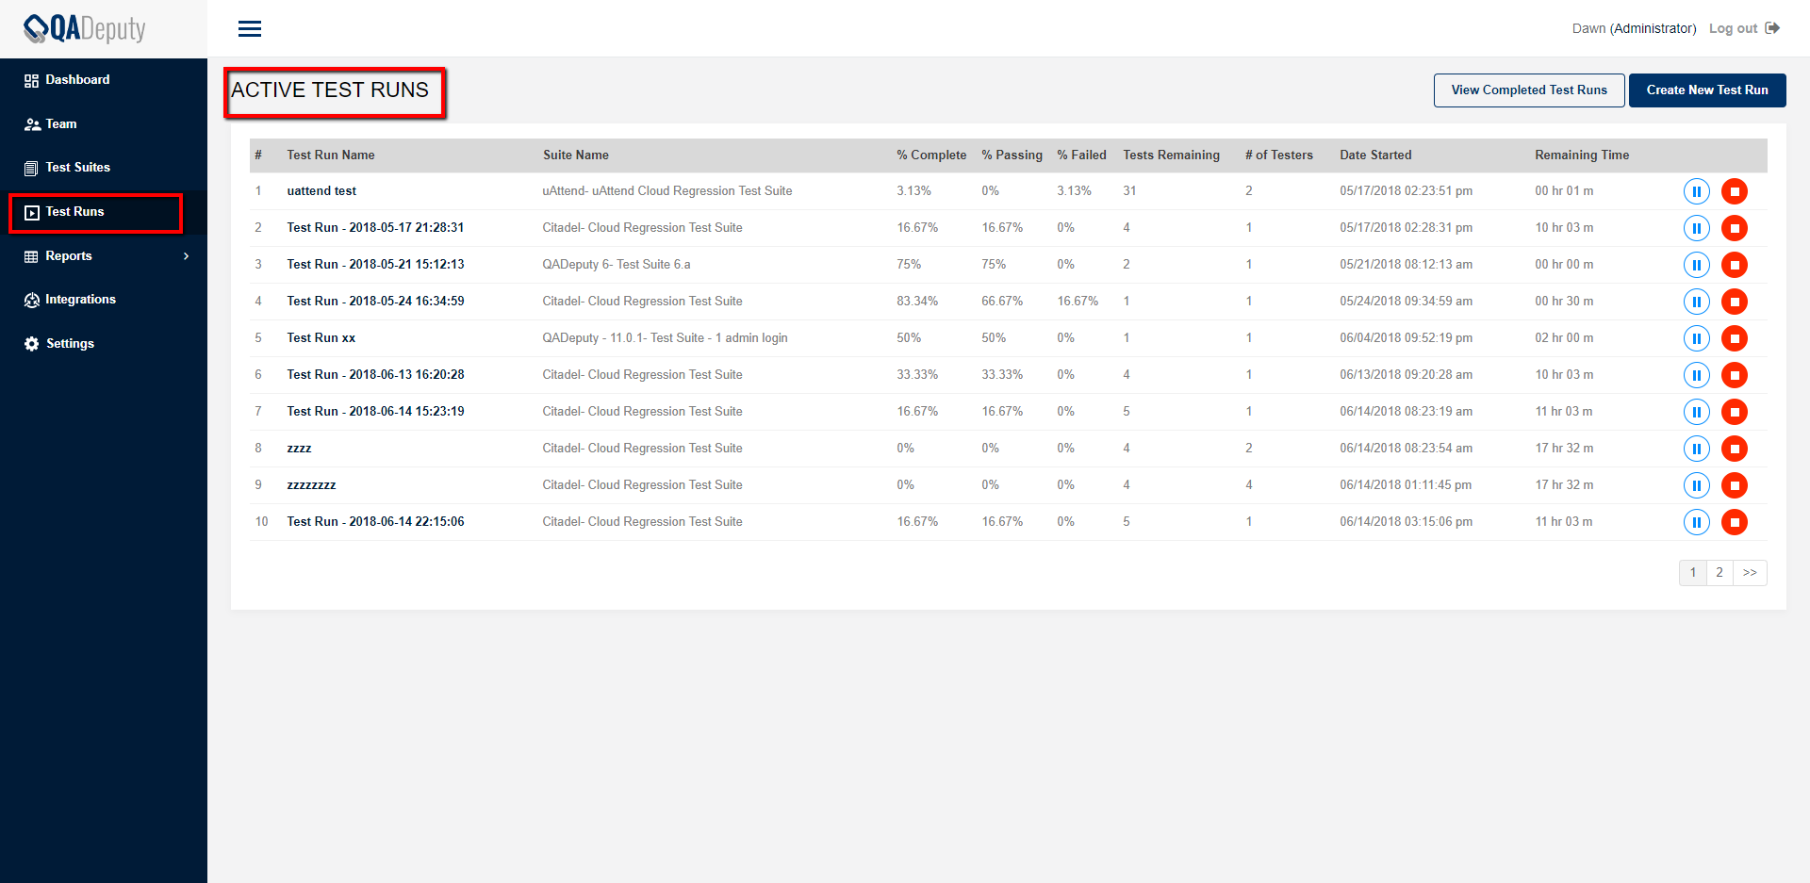Click 'QADeputy - 11.0.1- Test Suite - 1 admin login'
The width and height of the screenshot is (1810, 883).
coord(665,338)
